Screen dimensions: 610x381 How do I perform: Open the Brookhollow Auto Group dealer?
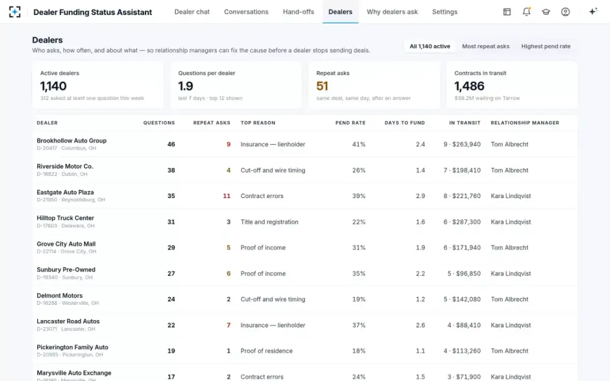point(72,141)
